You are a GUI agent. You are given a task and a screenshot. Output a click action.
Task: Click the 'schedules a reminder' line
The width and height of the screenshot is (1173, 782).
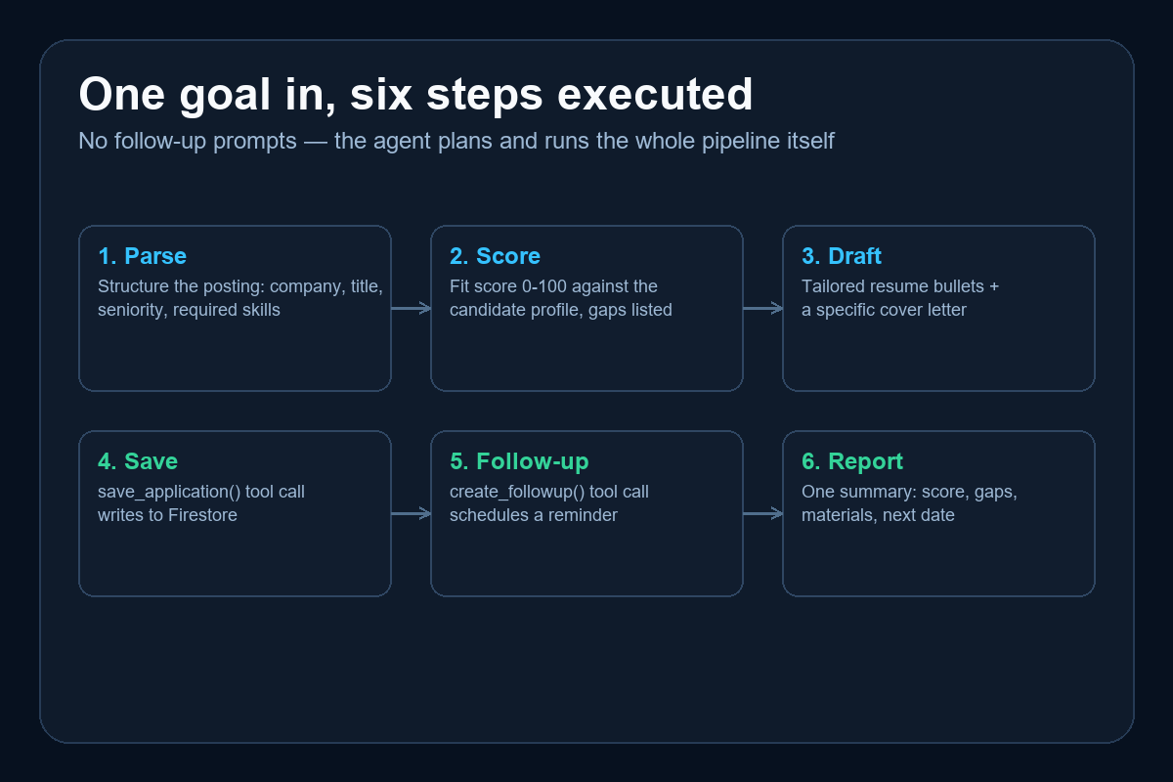534,515
